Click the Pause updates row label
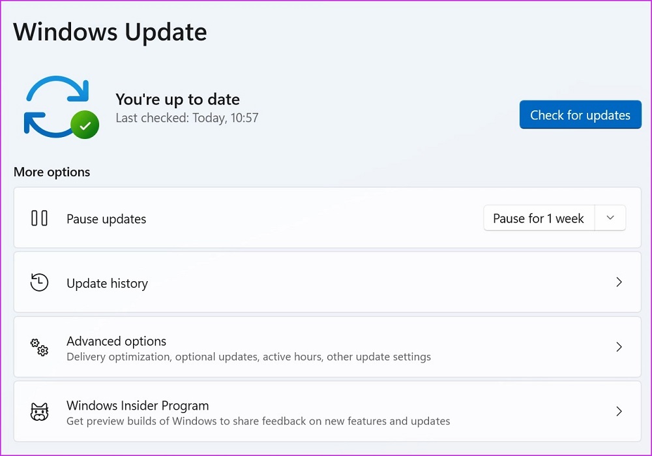The width and height of the screenshot is (652, 456). 106,219
